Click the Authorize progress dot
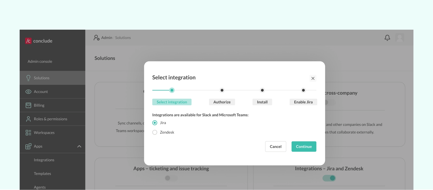 click(x=222, y=90)
